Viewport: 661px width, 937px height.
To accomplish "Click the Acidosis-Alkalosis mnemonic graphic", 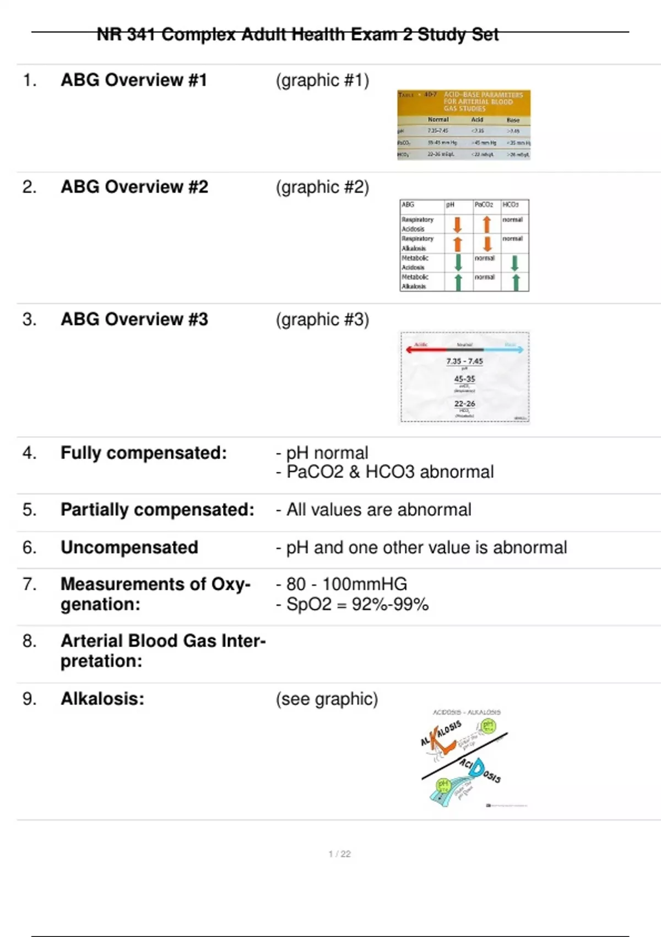I will pos(464,758).
